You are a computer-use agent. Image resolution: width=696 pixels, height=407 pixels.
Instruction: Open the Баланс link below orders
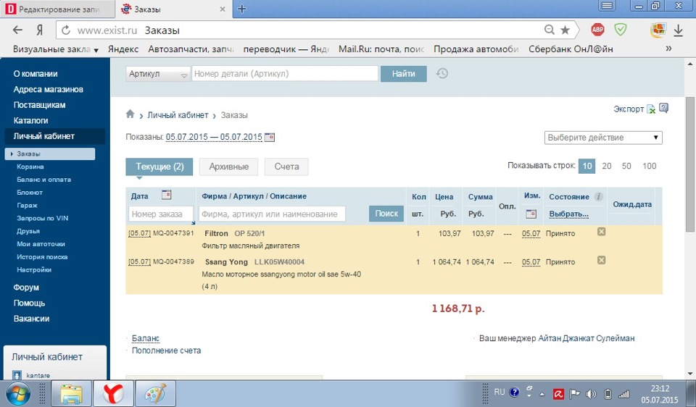pos(146,338)
